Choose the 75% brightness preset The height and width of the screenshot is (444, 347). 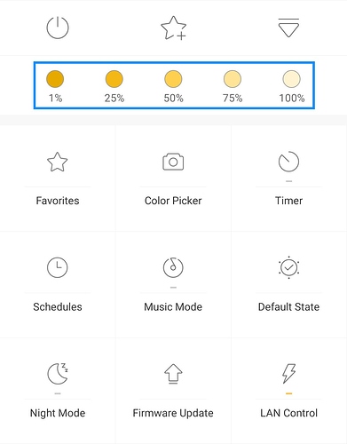tap(233, 79)
